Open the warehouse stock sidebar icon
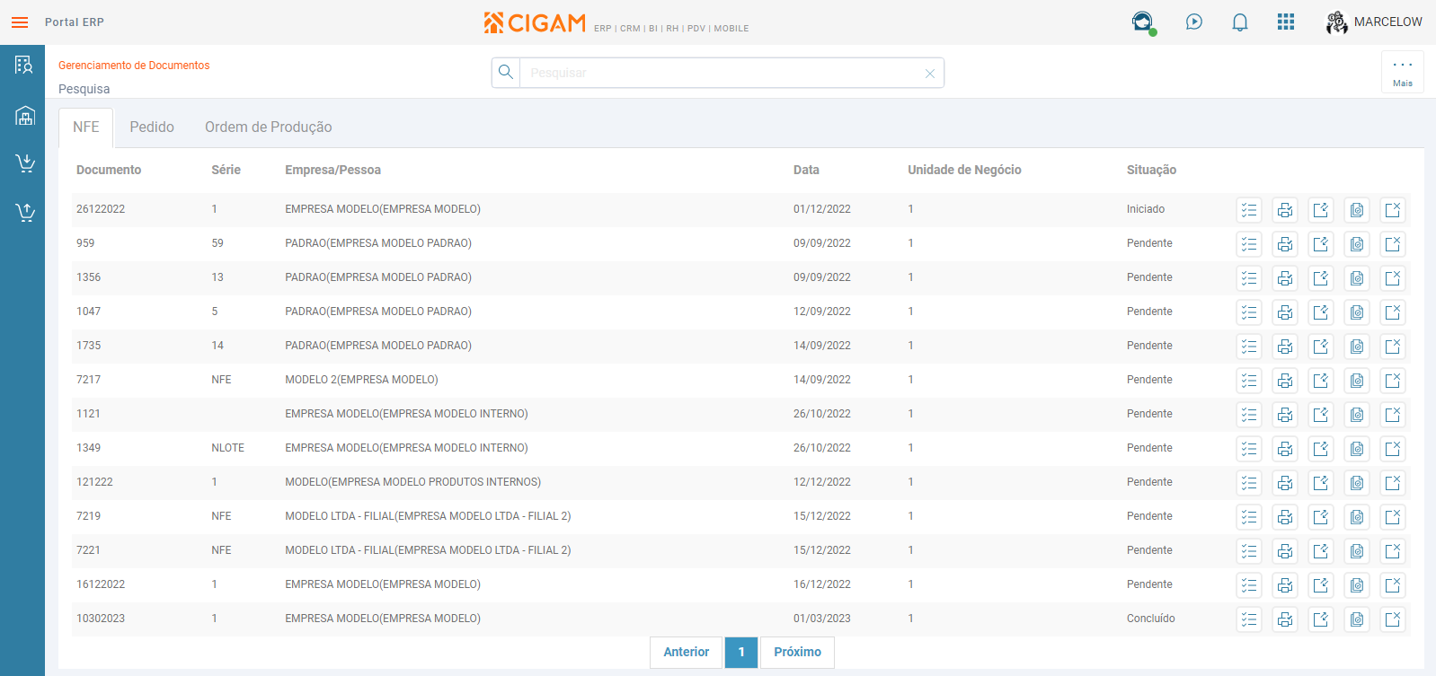 [24, 116]
